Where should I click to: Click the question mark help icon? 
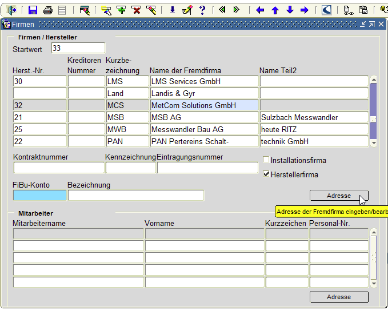[202, 10]
